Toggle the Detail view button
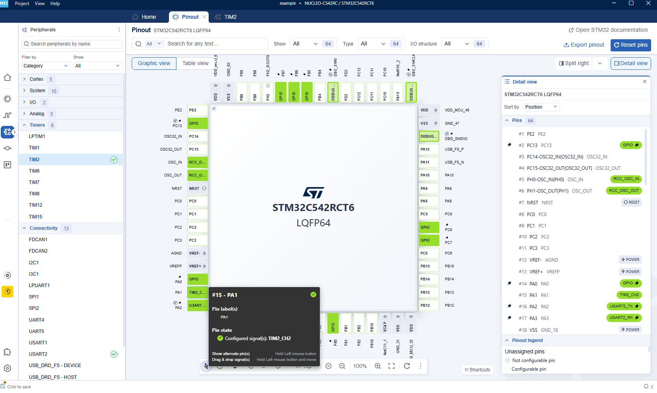 pos(631,63)
